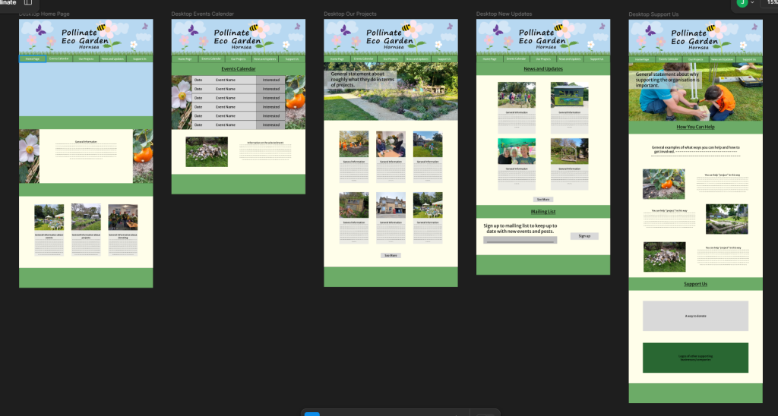Expand the chevron next to user avatar
778x416 pixels.
[752, 3]
